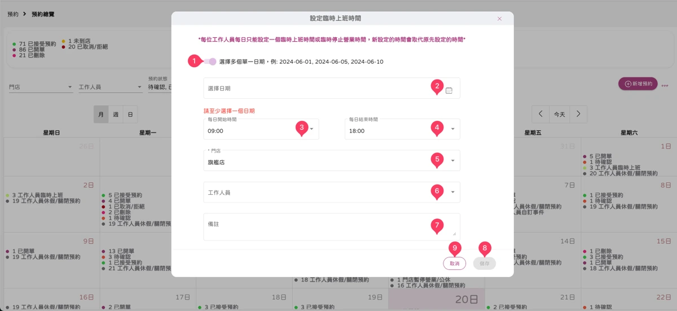
Task: Open the 工作人員 dropdown in dialog
Action: point(332,192)
